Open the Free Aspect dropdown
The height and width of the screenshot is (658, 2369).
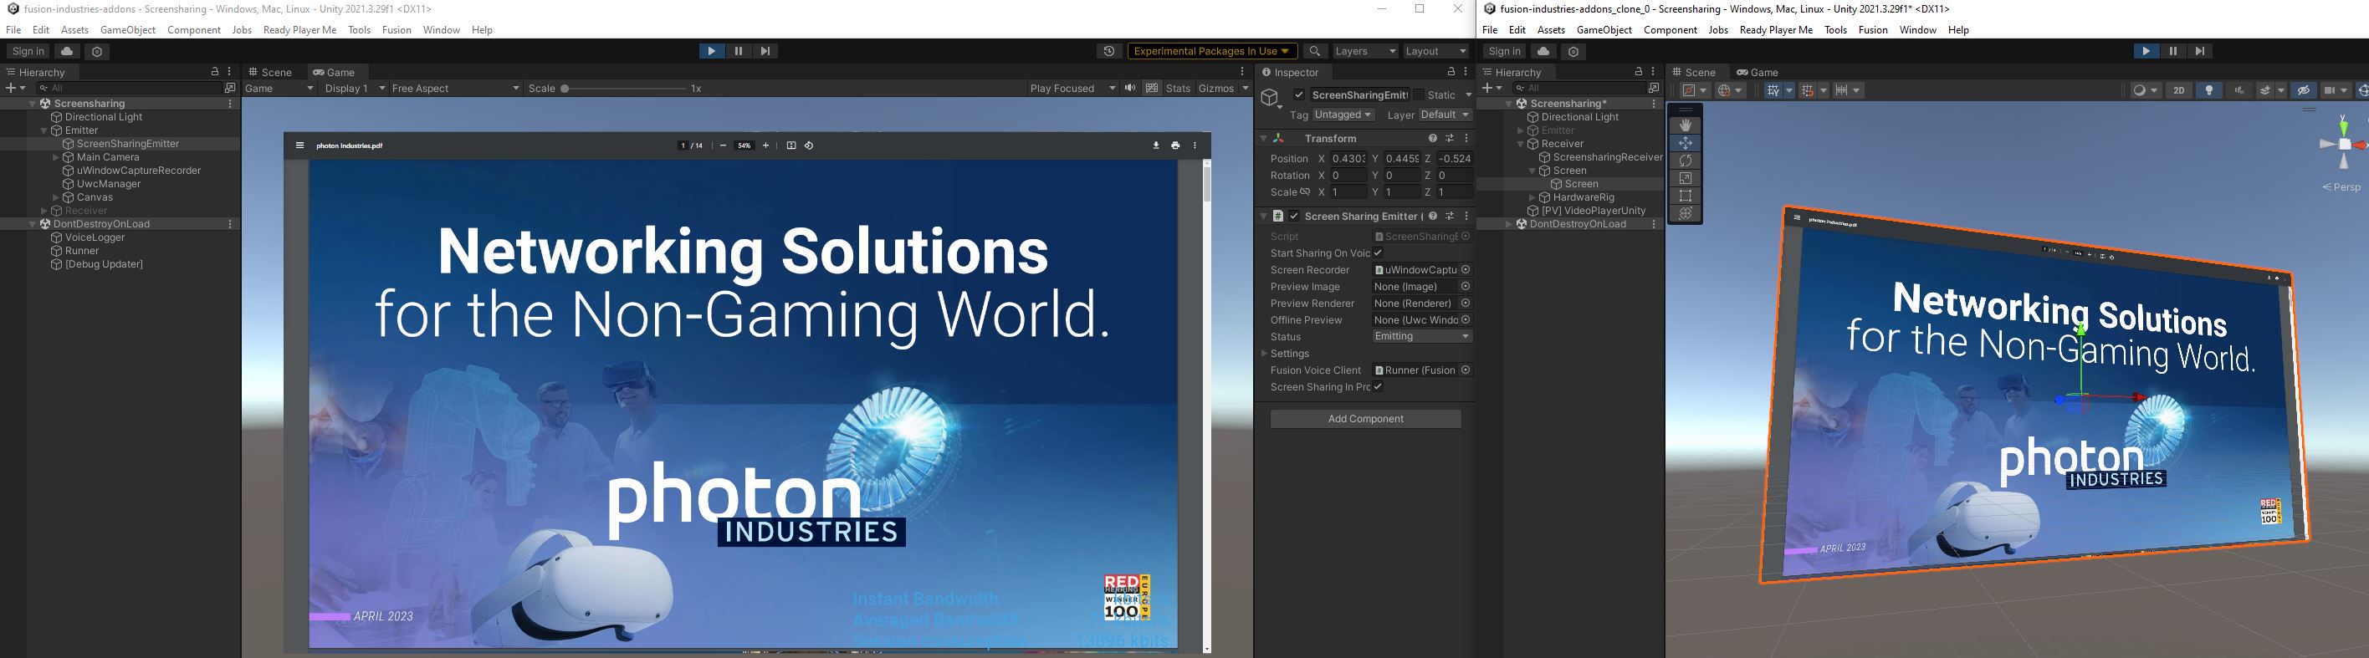tap(455, 89)
